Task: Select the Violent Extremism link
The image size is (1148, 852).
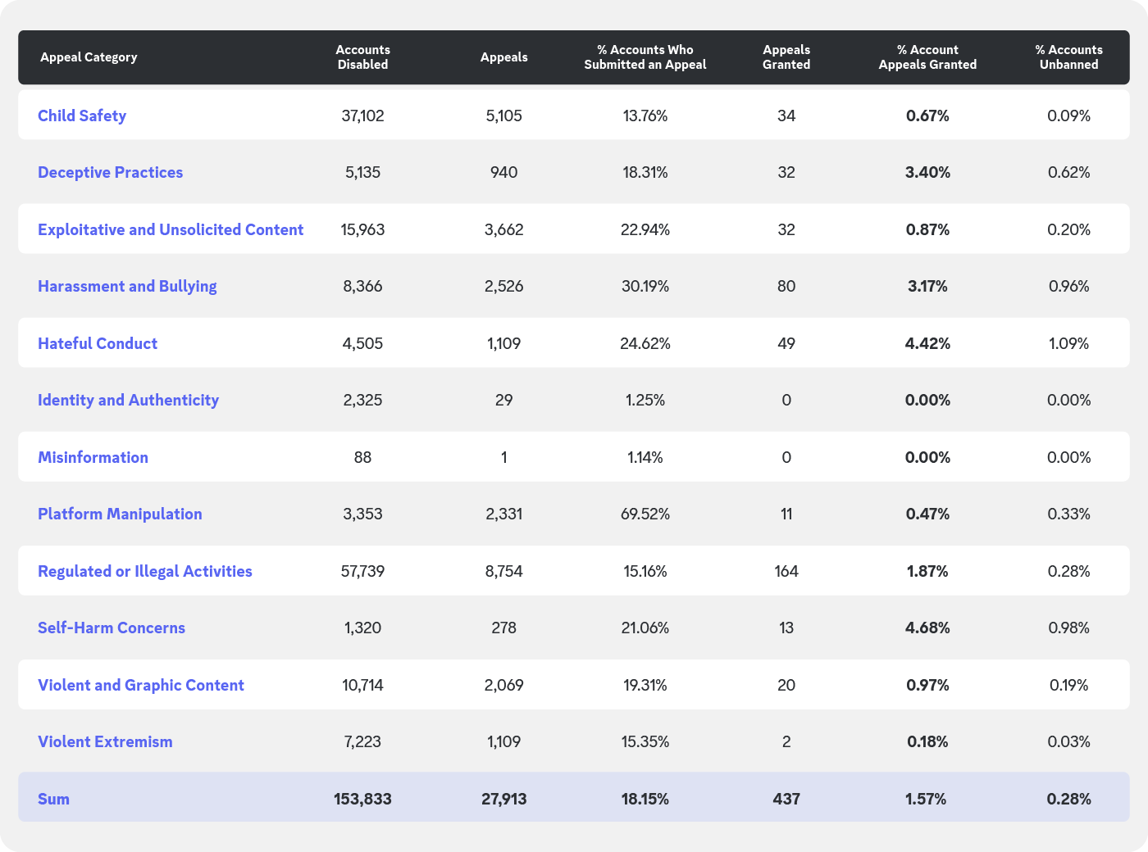Action: pyautogui.click(x=105, y=741)
